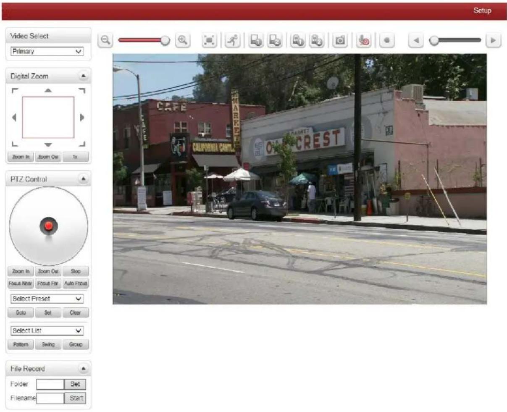Viewport: 507px width, 412px height.
Task: Click the lock icon numbered 1
Action: pos(298,40)
